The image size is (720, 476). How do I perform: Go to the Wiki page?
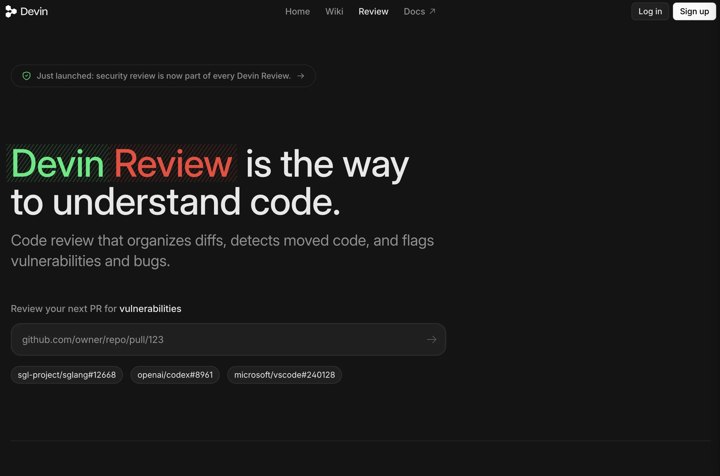coord(334,11)
